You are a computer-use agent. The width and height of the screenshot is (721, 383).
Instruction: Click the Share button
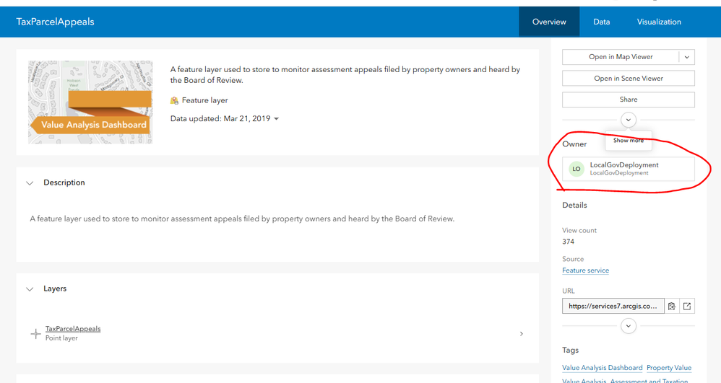point(628,100)
